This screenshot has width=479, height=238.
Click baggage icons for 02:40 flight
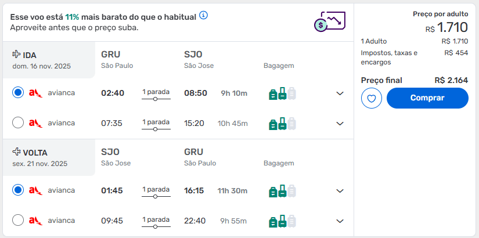tap(283, 93)
